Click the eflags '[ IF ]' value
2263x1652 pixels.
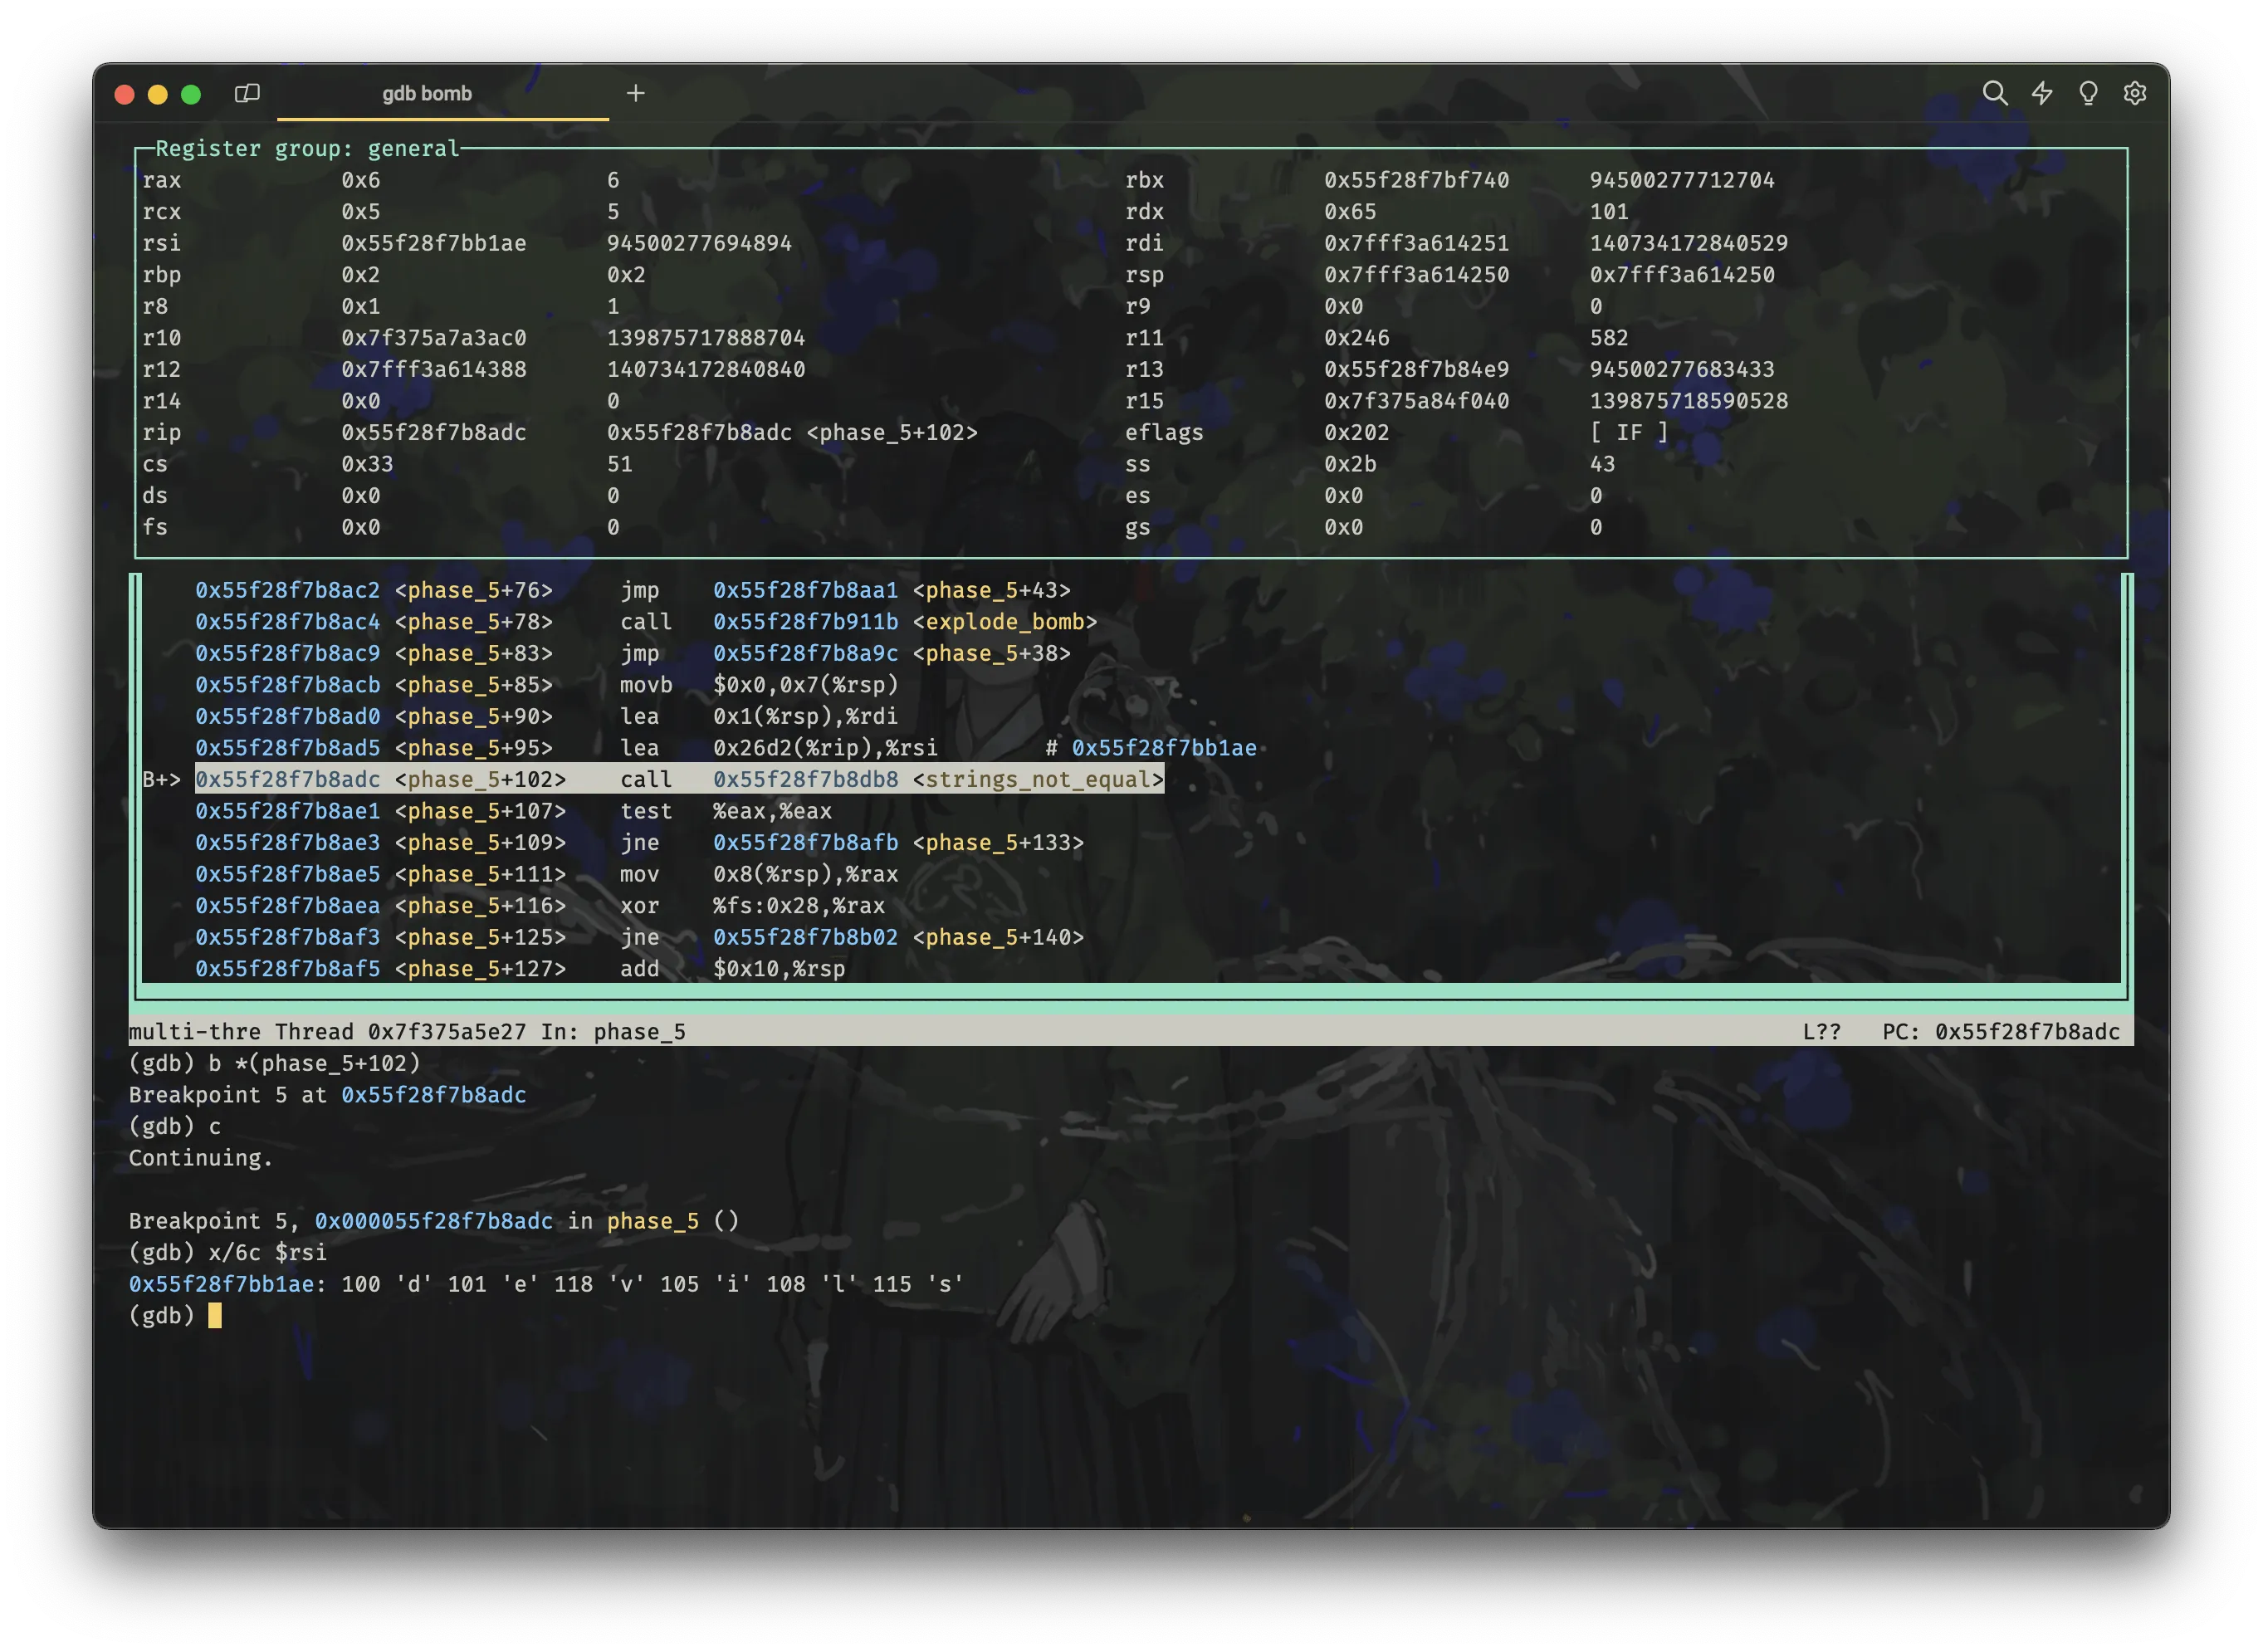click(x=1629, y=432)
